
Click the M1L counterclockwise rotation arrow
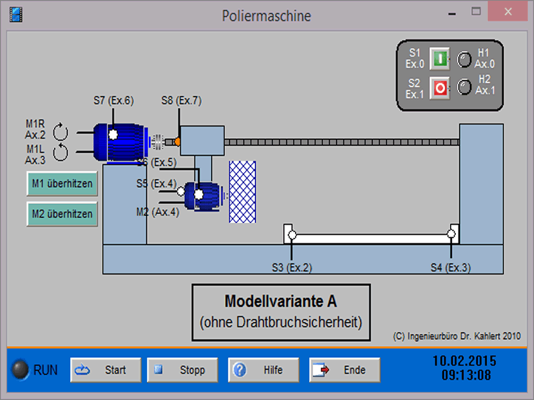point(60,153)
